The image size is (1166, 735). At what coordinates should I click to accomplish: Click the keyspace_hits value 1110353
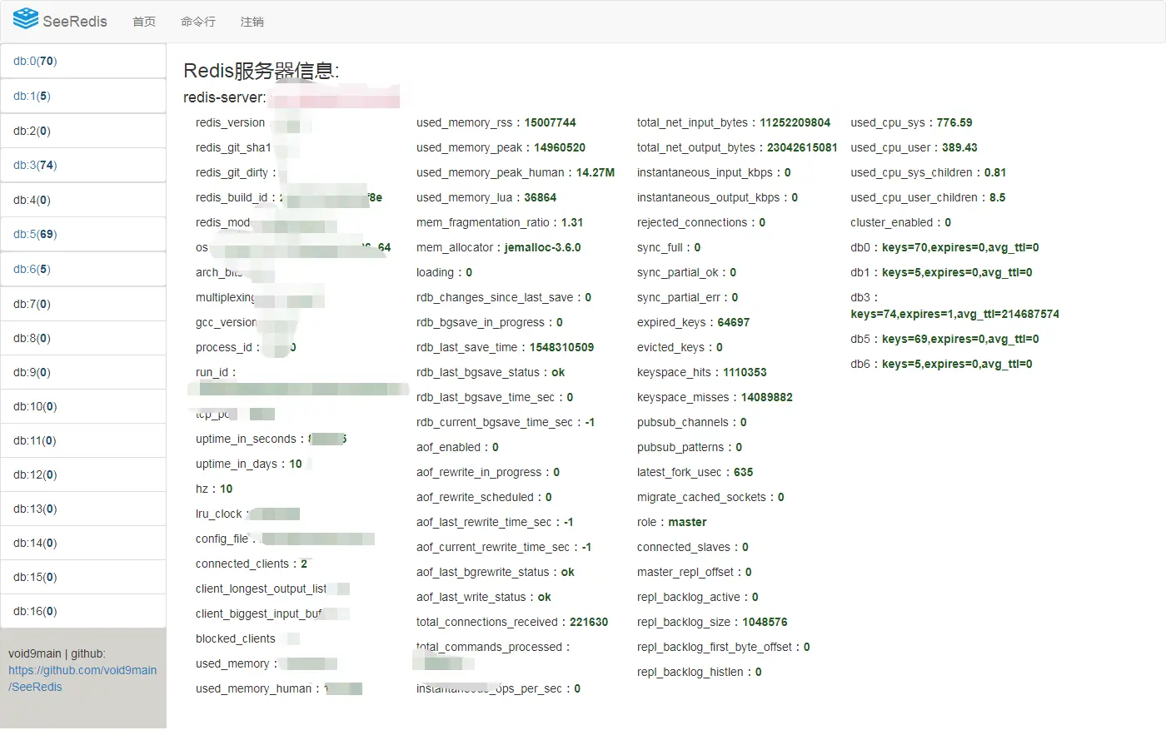[x=745, y=372]
